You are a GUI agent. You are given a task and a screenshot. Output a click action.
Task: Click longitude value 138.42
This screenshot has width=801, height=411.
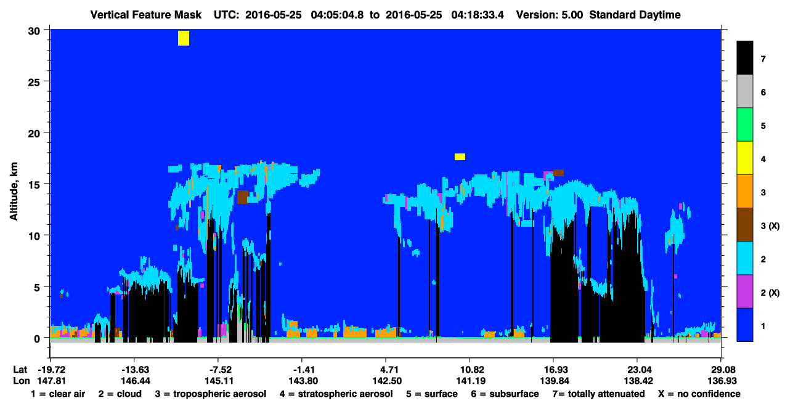(x=638, y=380)
